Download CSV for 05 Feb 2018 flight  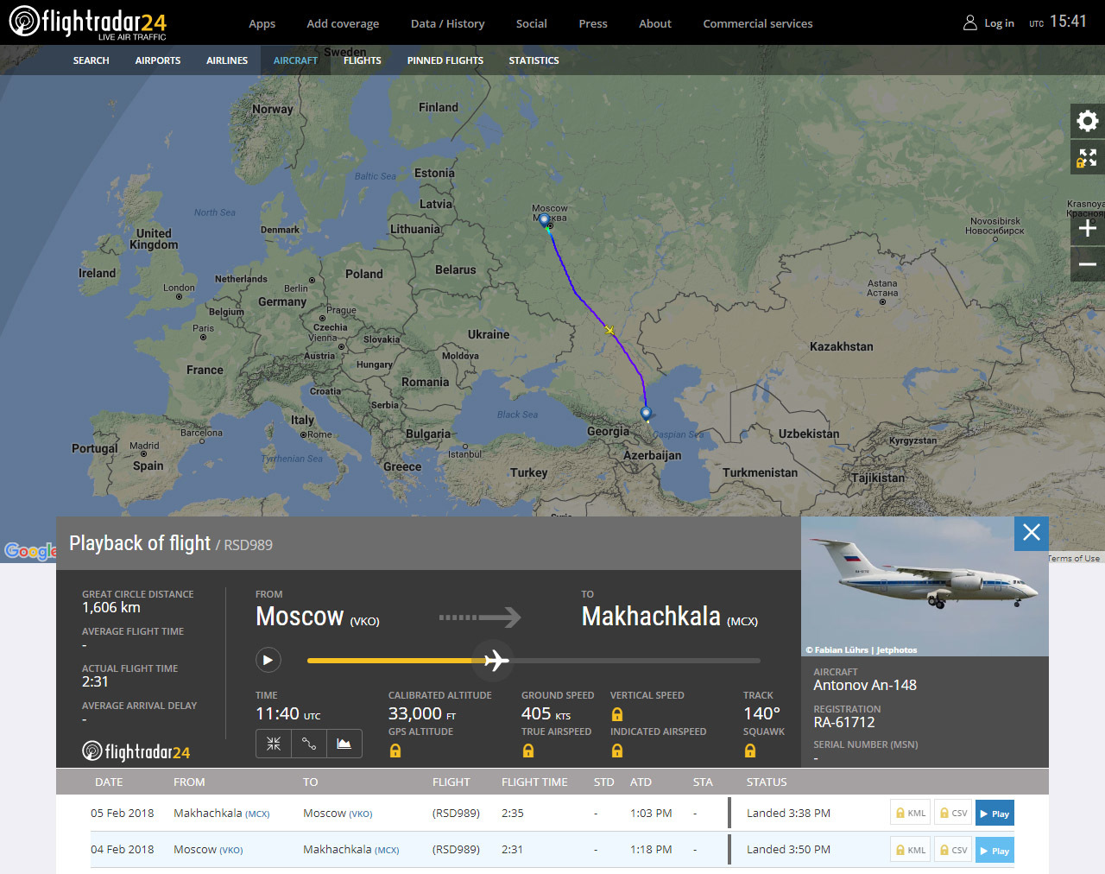pyautogui.click(x=953, y=813)
